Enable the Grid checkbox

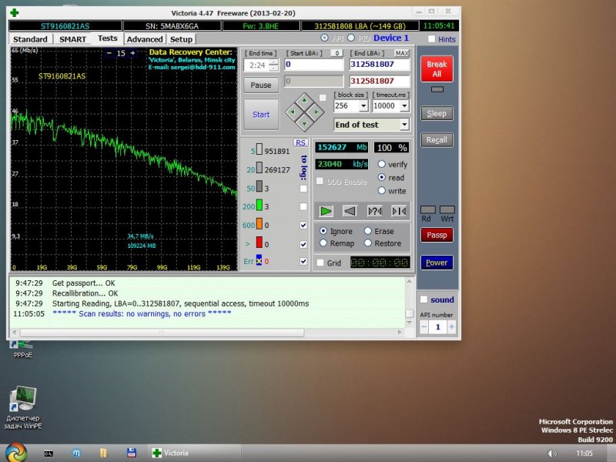[320, 263]
